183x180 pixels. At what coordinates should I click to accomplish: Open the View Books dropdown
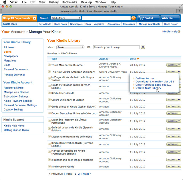click(70, 47)
